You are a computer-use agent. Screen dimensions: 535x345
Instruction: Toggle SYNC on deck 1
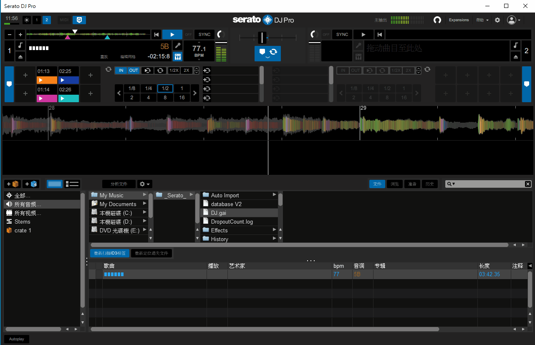coord(204,35)
